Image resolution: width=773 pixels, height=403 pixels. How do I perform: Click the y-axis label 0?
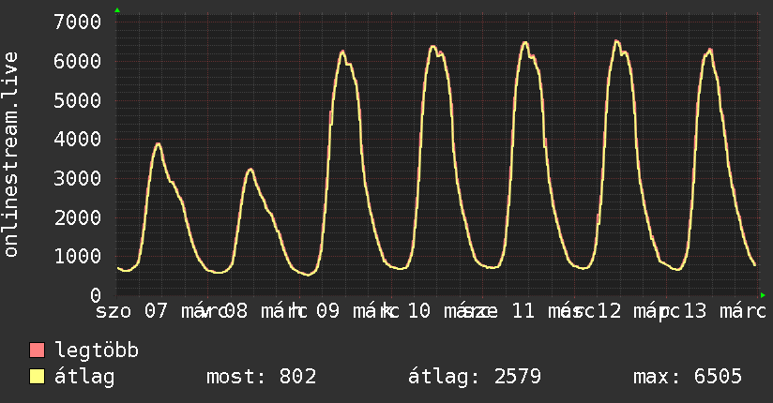96,295
